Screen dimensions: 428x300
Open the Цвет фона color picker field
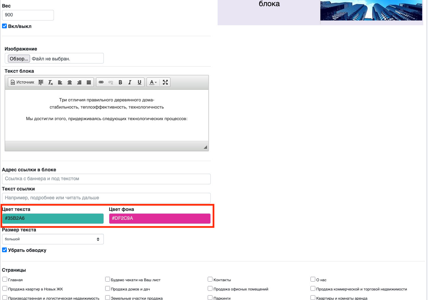pos(160,218)
